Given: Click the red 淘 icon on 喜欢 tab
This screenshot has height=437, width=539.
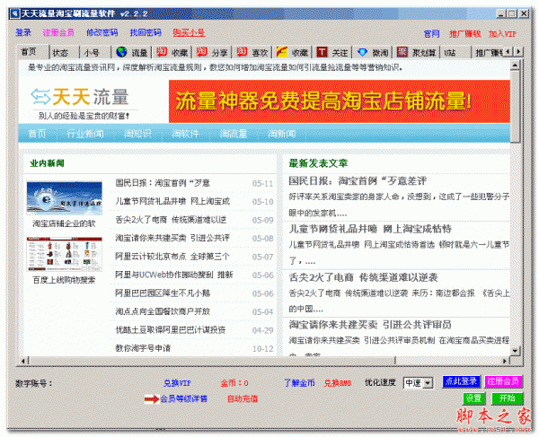Looking at the screenshot, I should 242,52.
